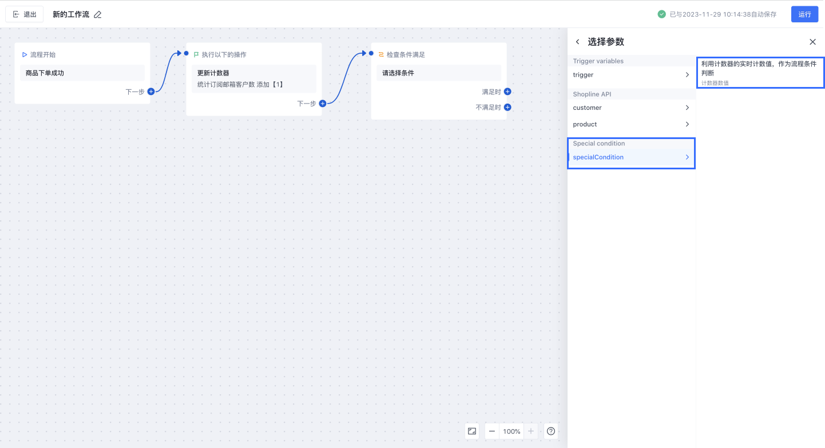Click the 退出 exit button
This screenshot has height=448, width=825.
(x=25, y=14)
